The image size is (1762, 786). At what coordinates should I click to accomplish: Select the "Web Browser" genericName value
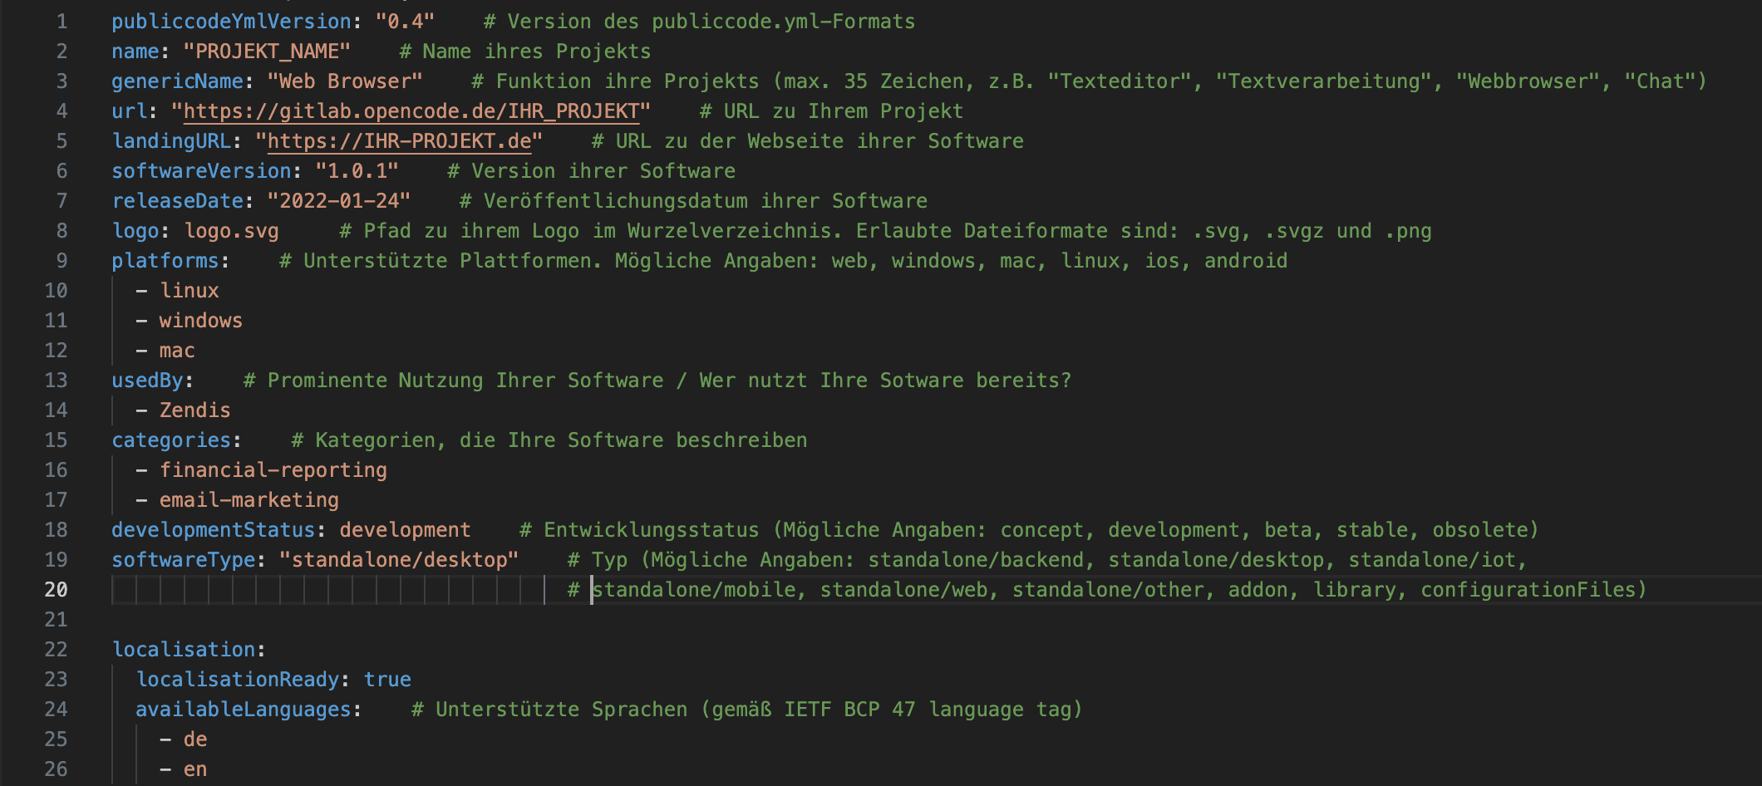[x=345, y=81]
